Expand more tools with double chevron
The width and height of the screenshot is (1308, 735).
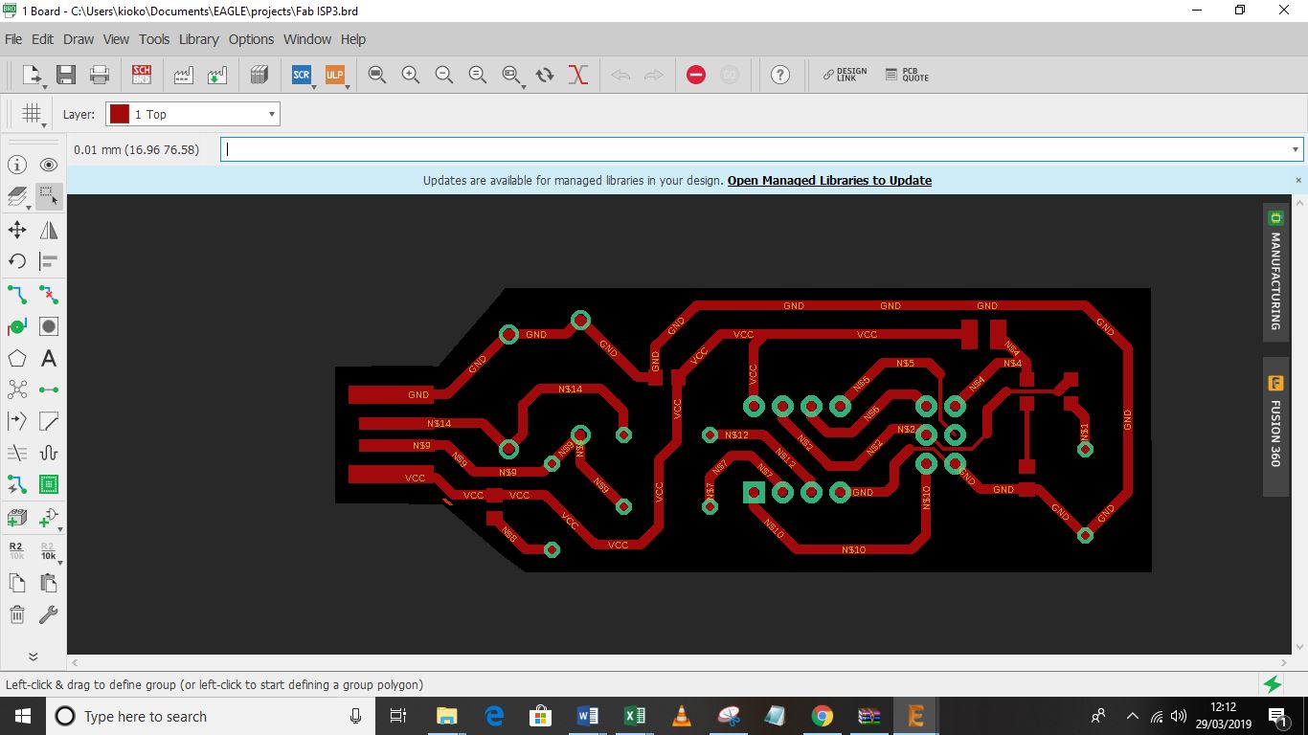33,657
